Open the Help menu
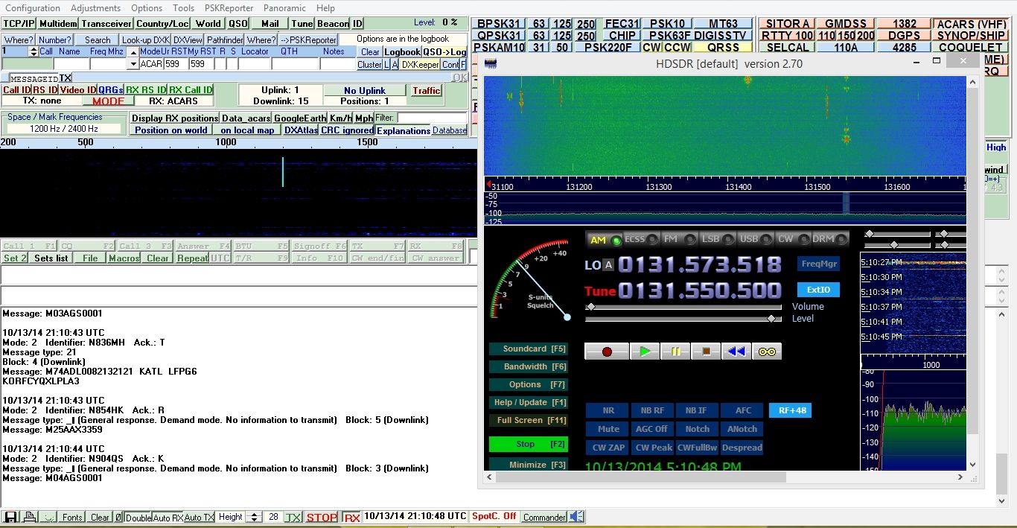Viewport: 1017px width, 528px height. point(325,8)
